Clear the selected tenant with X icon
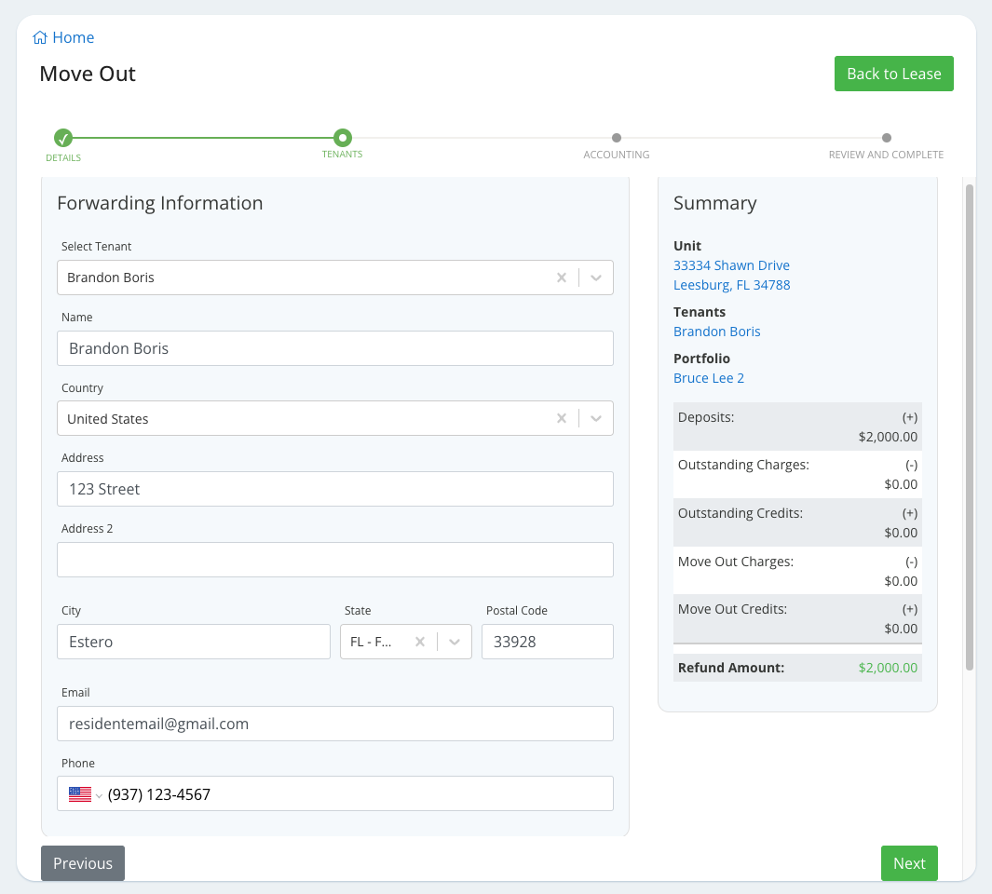 562,278
